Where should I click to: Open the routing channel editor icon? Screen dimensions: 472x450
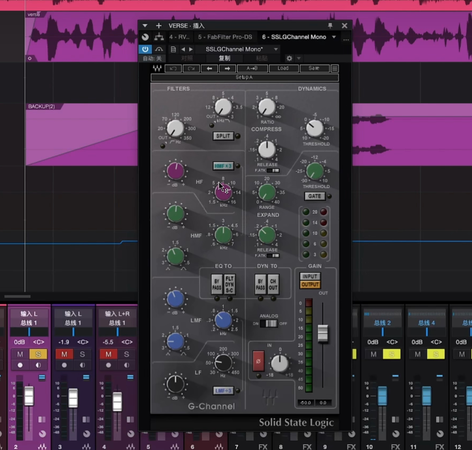[159, 37]
